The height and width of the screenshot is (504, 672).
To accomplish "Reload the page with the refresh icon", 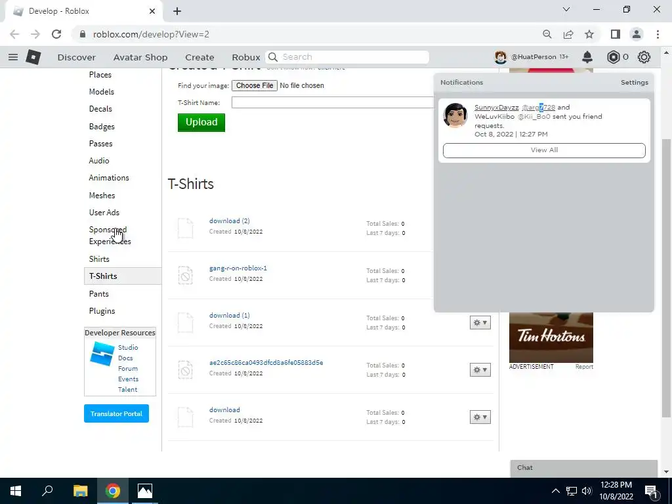I will (56, 34).
